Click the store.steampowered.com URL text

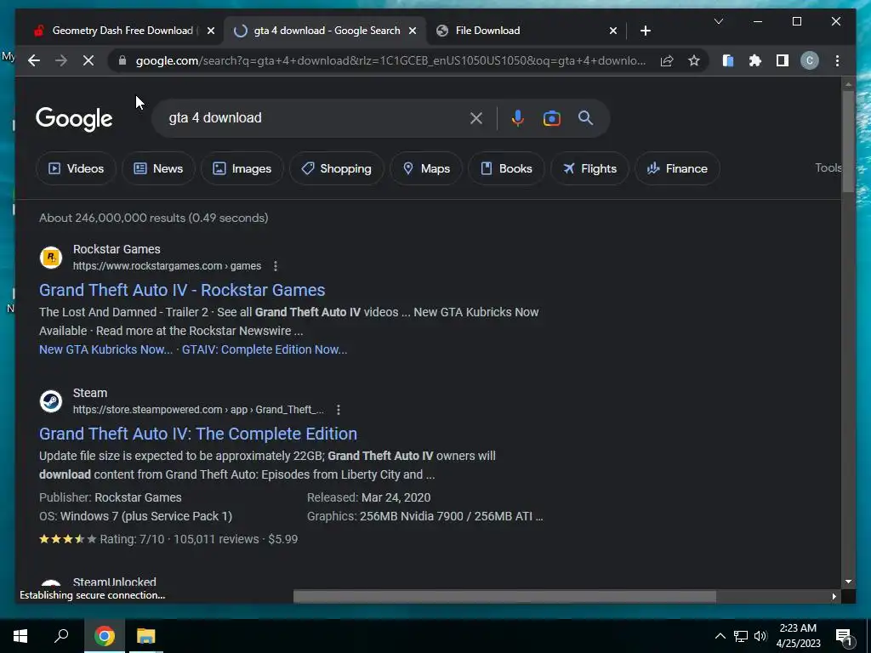click(198, 410)
